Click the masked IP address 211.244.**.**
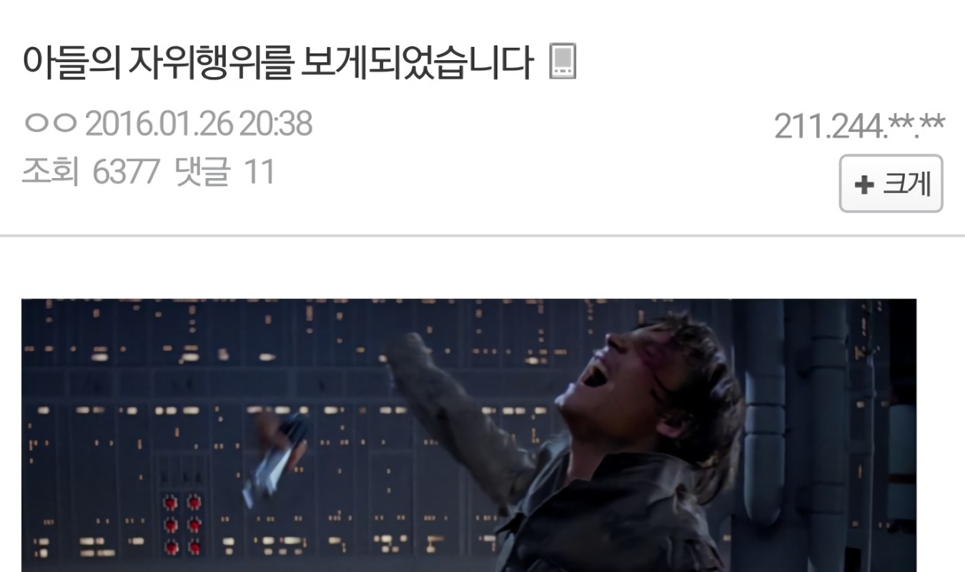The image size is (965, 572). [858, 127]
